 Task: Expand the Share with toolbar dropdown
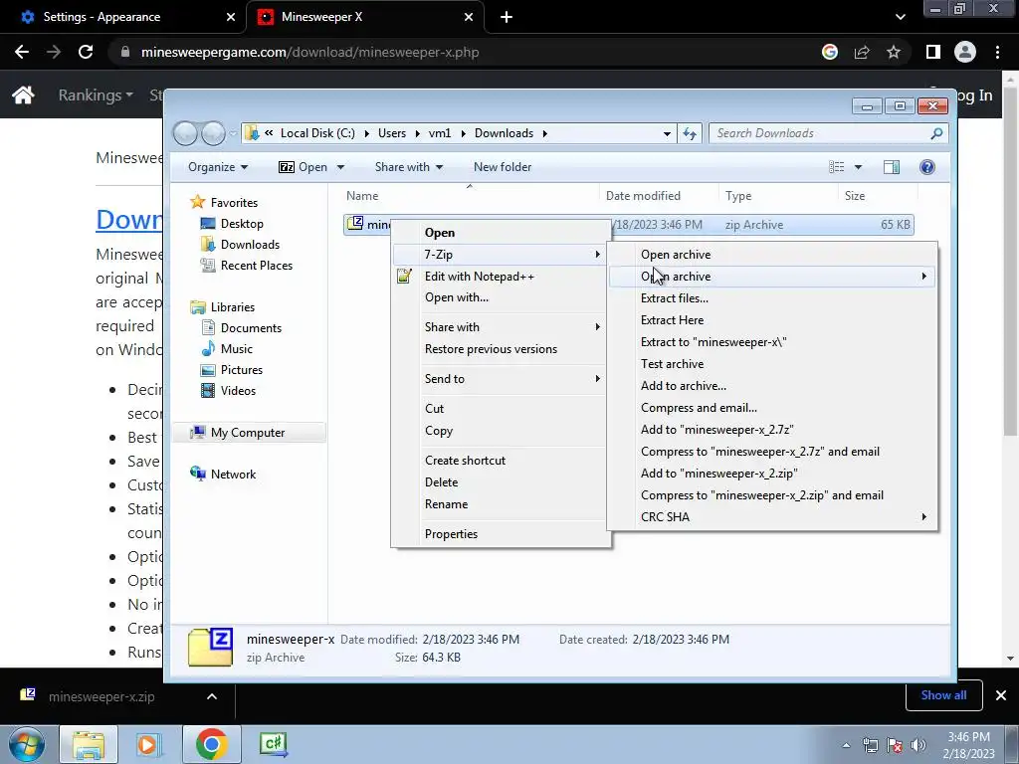(408, 167)
